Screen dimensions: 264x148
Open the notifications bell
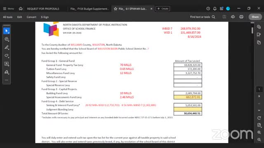tap(214, 9)
